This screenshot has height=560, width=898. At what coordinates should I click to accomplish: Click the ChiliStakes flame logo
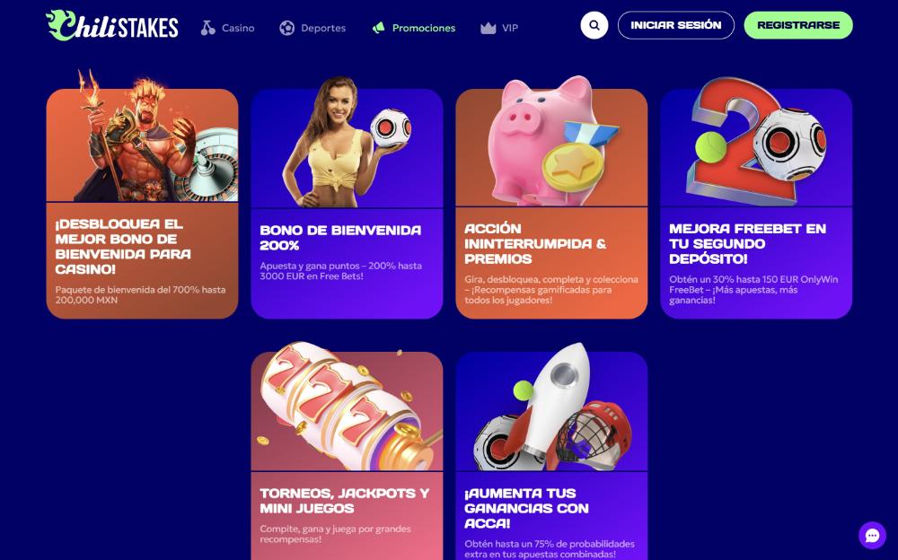pyautogui.click(x=112, y=26)
